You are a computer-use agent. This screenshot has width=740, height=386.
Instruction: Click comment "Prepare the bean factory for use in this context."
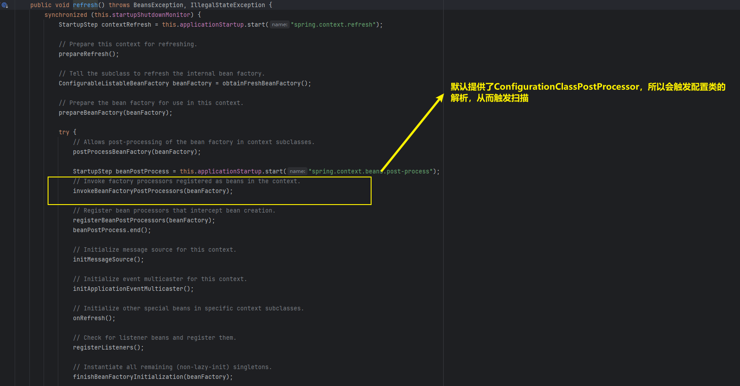pyautogui.click(x=151, y=103)
